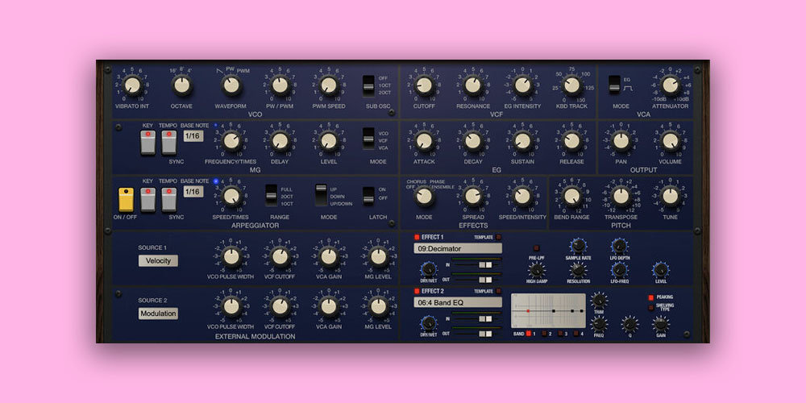Select EQ band 3
Image resolution: width=806 pixels, height=403 pixels.
coord(563,333)
